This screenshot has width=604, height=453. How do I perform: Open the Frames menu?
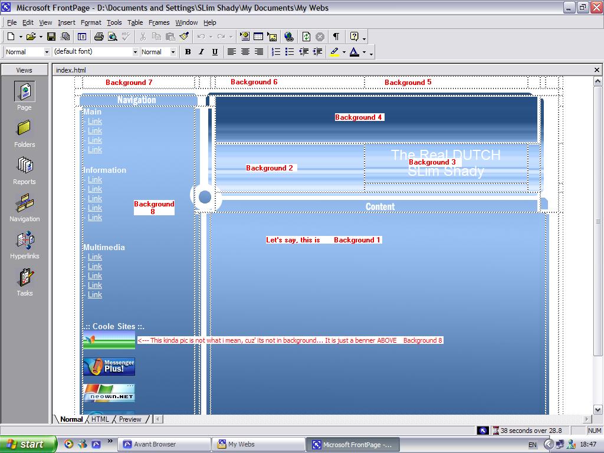point(159,22)
